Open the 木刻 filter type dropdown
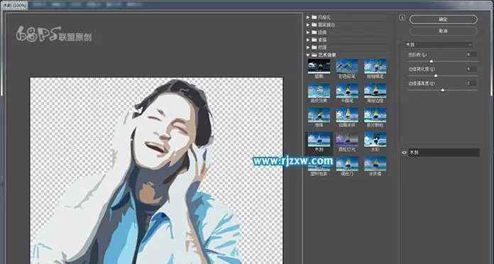Viewport: 494px width, 264px height. 438,45
